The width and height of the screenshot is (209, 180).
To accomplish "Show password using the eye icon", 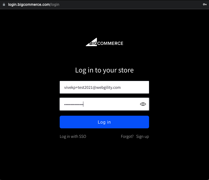I will click(x=143, y=104).
